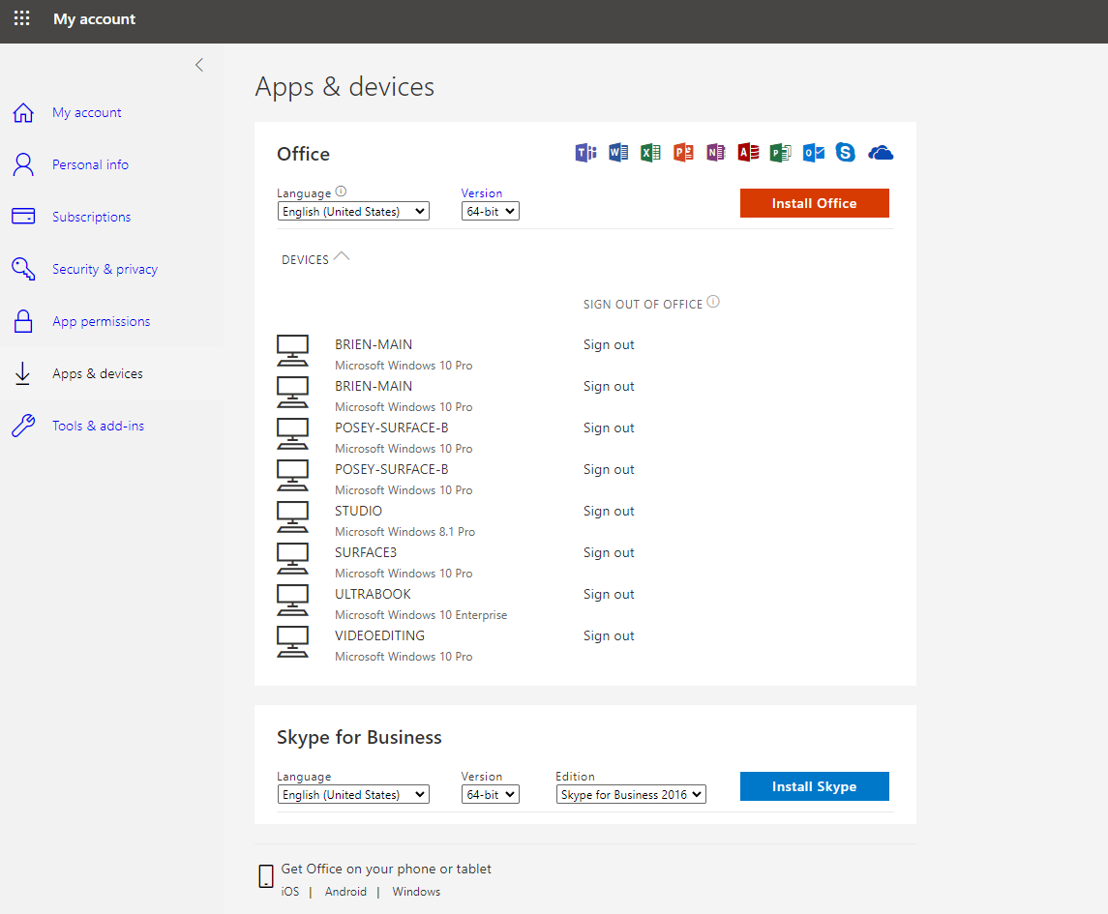This screenshot has height=914, width=1108.
Task: Click the Excel app icon
Action: [x=651, y=153]
